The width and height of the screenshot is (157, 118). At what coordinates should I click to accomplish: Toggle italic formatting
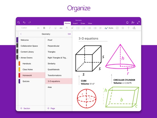point(50,28)
